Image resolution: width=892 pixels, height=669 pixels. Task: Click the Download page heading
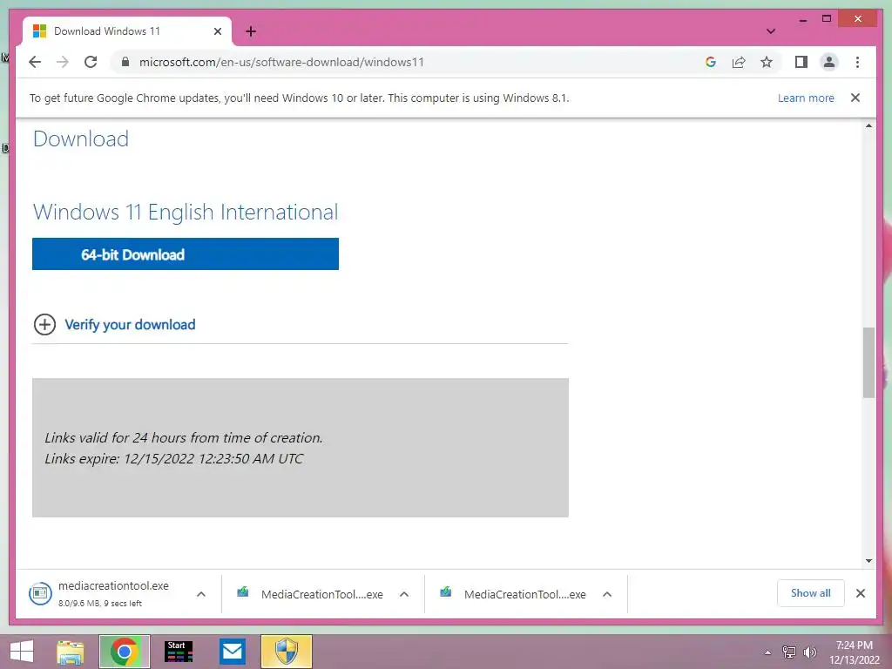click(x=81, y=139)
